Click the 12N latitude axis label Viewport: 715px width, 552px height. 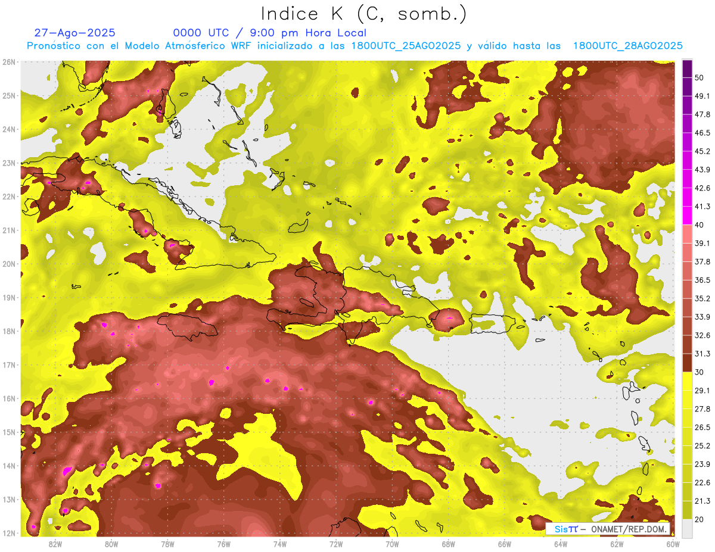coord(9,533)
